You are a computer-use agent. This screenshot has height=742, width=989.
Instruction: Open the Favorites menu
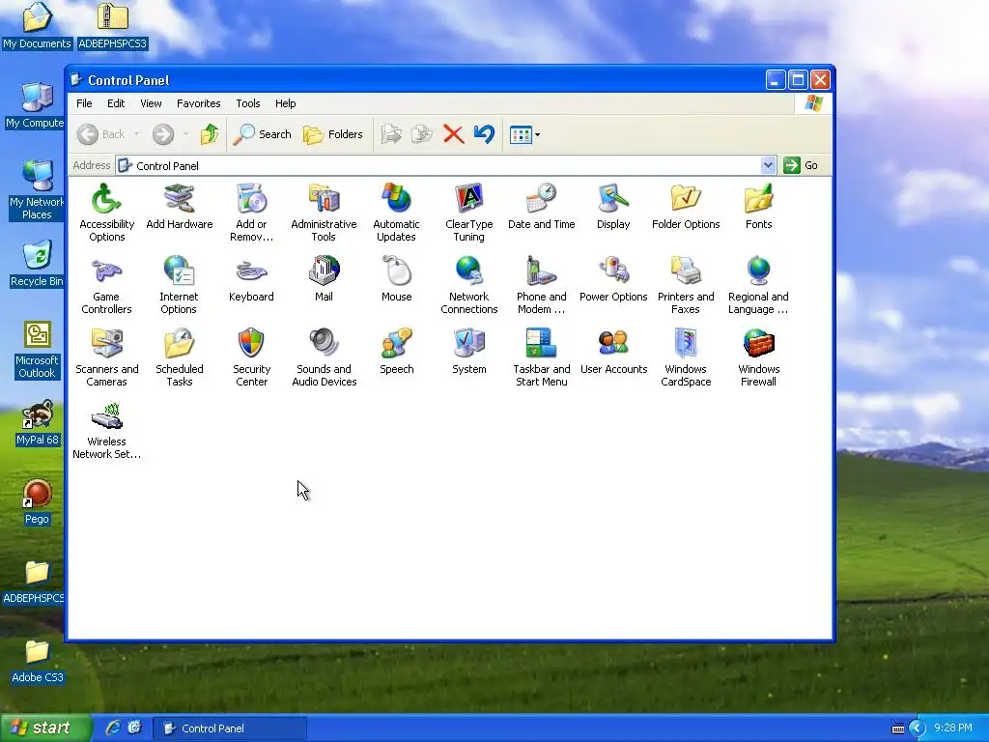point(199,103)
